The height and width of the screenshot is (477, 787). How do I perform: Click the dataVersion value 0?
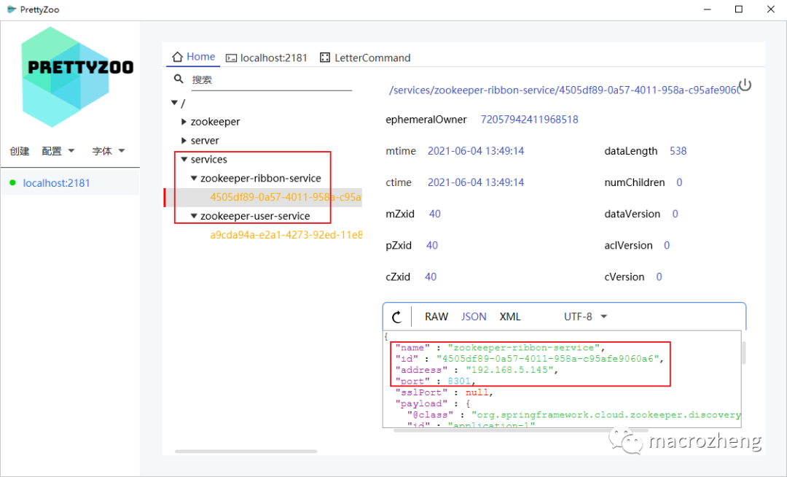675,214
